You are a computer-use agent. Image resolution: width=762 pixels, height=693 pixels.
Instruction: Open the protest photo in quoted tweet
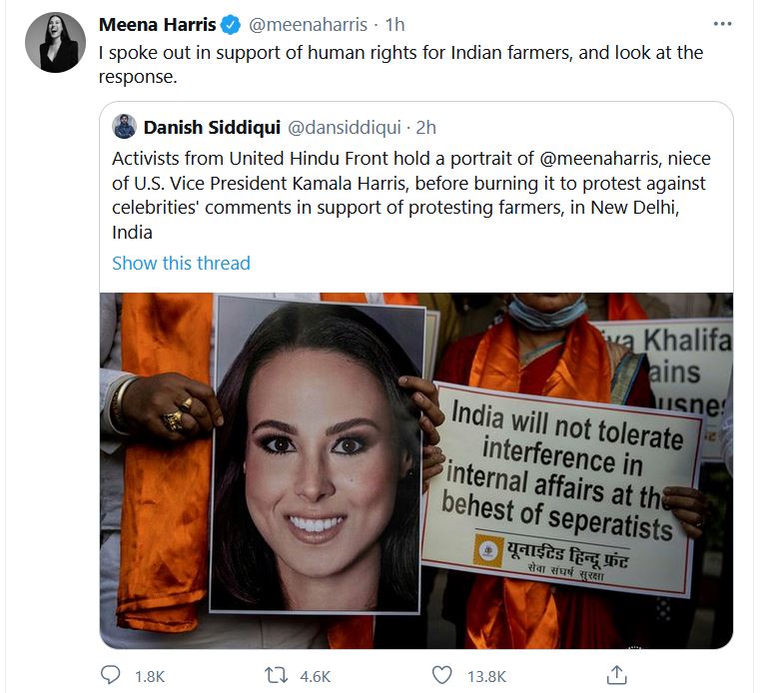(416, 470)
